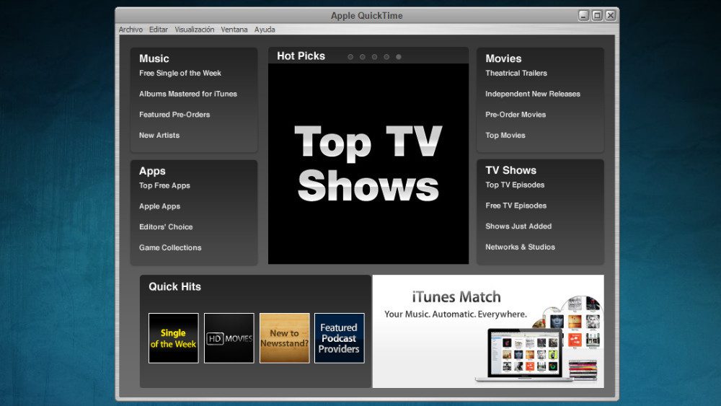Select the first Hot Picks page dot
Screen dimensions: 721x406
(x=350, y=57)
